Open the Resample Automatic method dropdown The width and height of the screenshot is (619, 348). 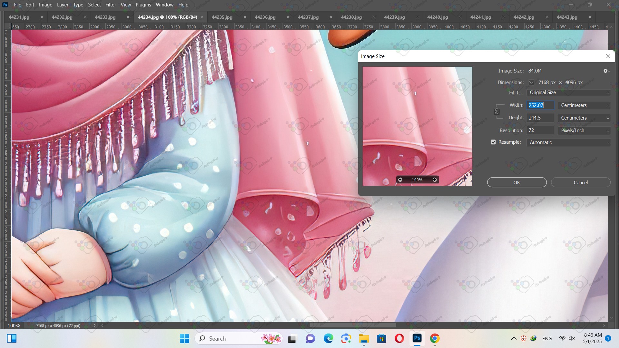[x=568, y=142]
